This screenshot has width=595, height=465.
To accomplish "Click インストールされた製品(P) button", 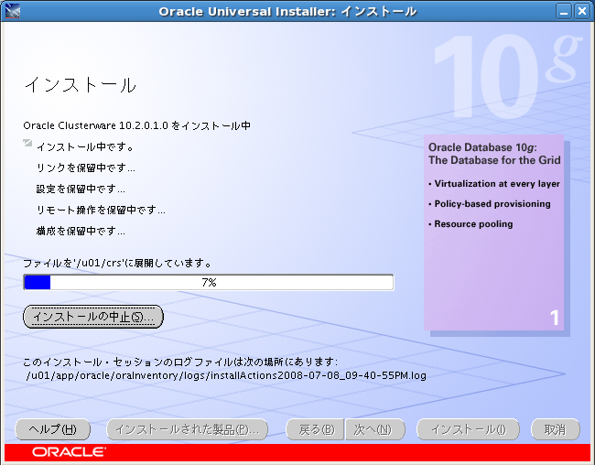I will [188, 429].
